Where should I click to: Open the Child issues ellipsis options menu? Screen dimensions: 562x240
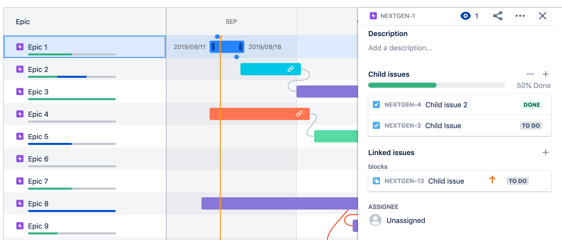point(530,74)
